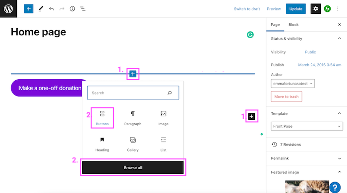Insert a Buttons block

(x=102, y=118)
